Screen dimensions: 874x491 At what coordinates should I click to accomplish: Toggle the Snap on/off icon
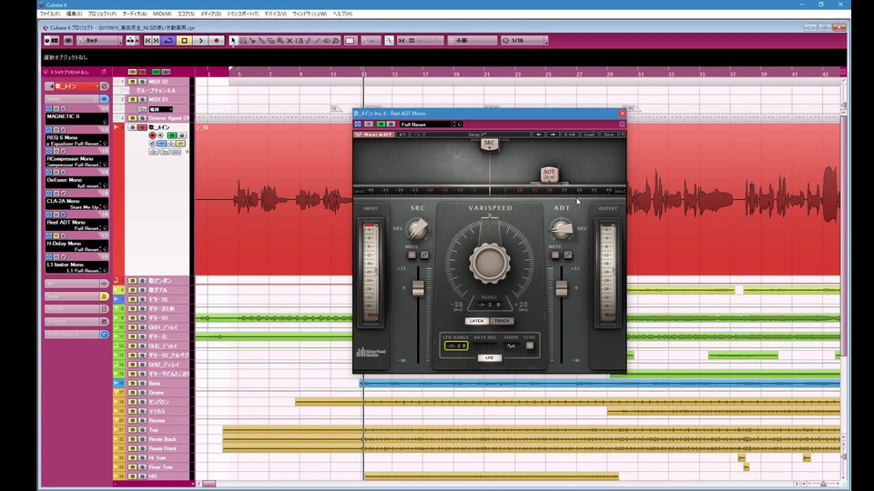tap(401, 41)
